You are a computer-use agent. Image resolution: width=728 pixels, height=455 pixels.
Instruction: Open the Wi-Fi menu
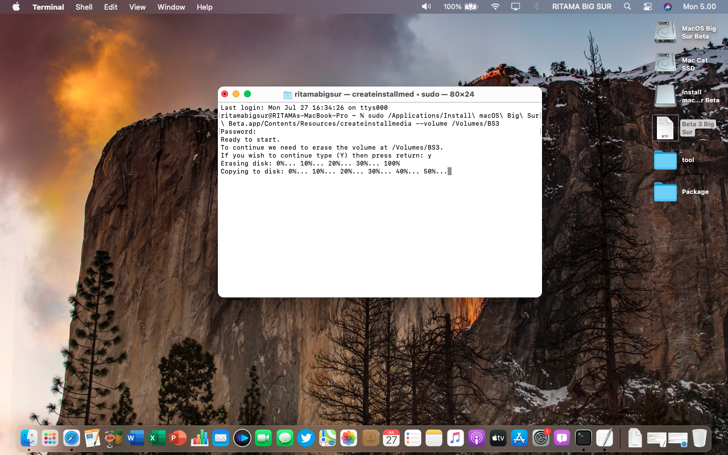(495, 7)
